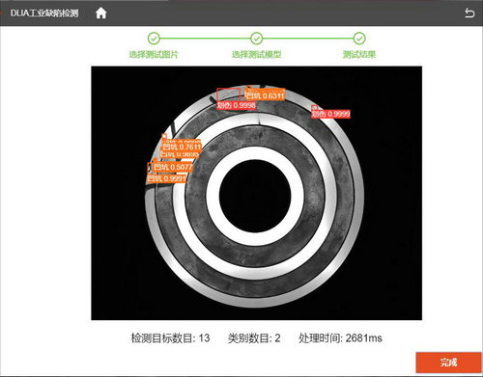Image resolution: width=483 pixels, height=377 pixels.
Task: Click the 类别数目: 2 text
Action: 254,338
